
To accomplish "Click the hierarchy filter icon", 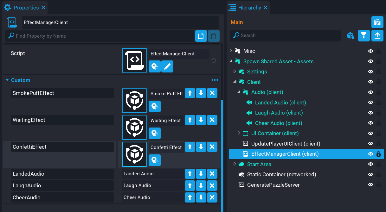I will click(x=364, y=35).
